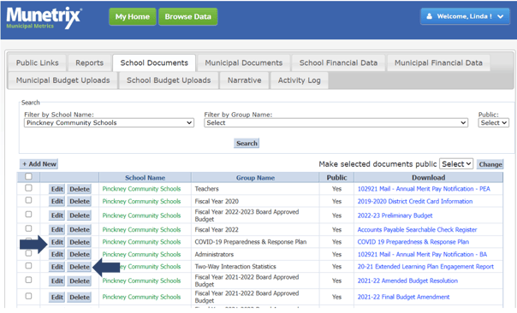Go to School Budget Uploads tab
517x313 pixels.
pyautogui.click(x=169, y=80)
